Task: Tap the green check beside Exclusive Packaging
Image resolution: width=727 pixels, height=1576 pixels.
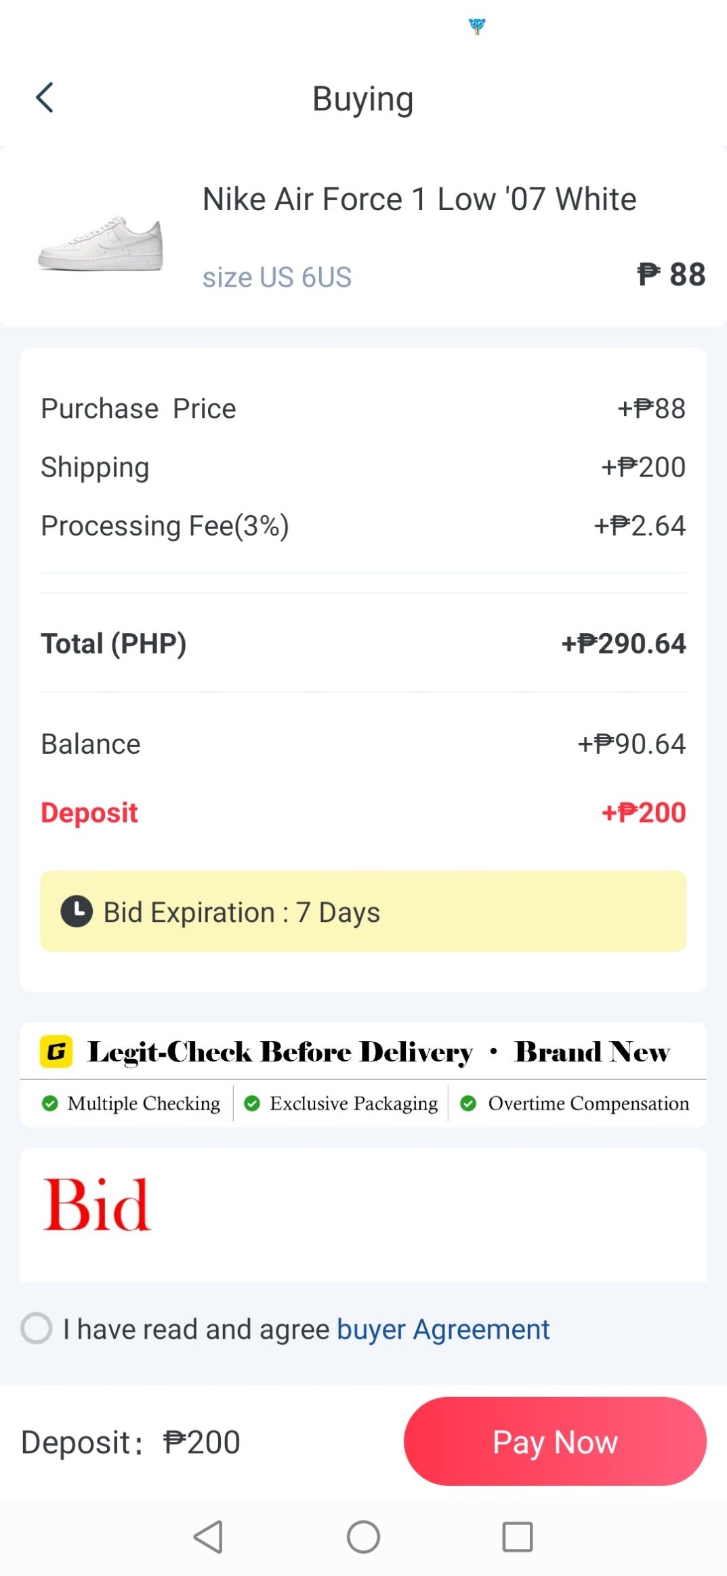Action: (x=252, y=1104)
